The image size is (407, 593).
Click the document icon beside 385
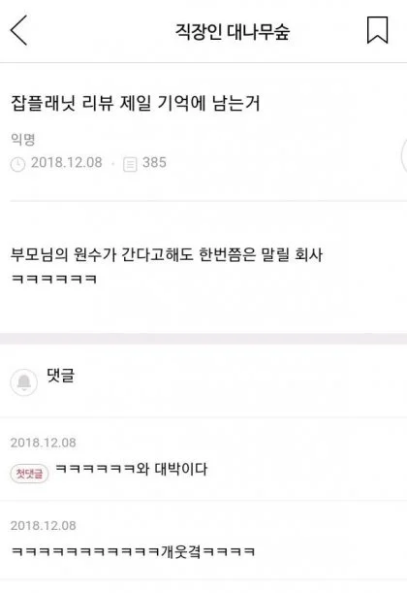[130, 165]
